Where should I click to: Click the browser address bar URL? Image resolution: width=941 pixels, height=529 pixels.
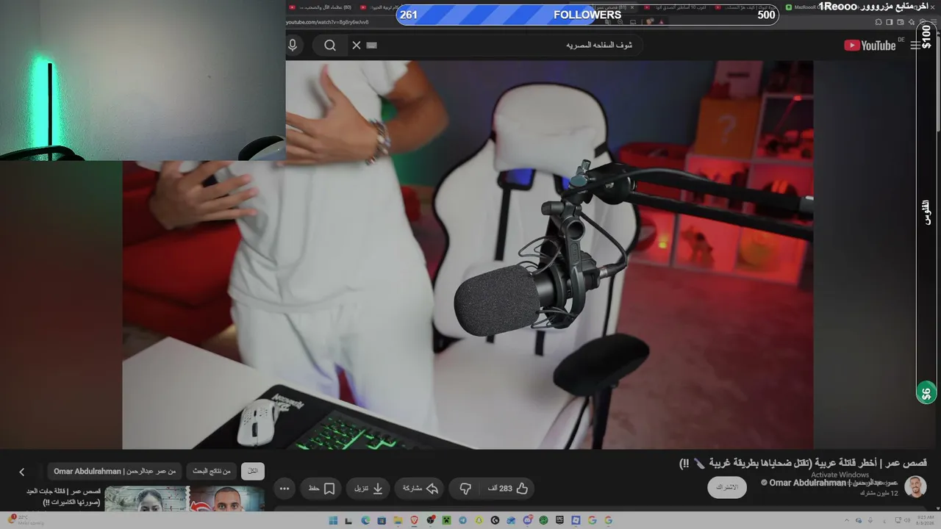coord(328,22)
